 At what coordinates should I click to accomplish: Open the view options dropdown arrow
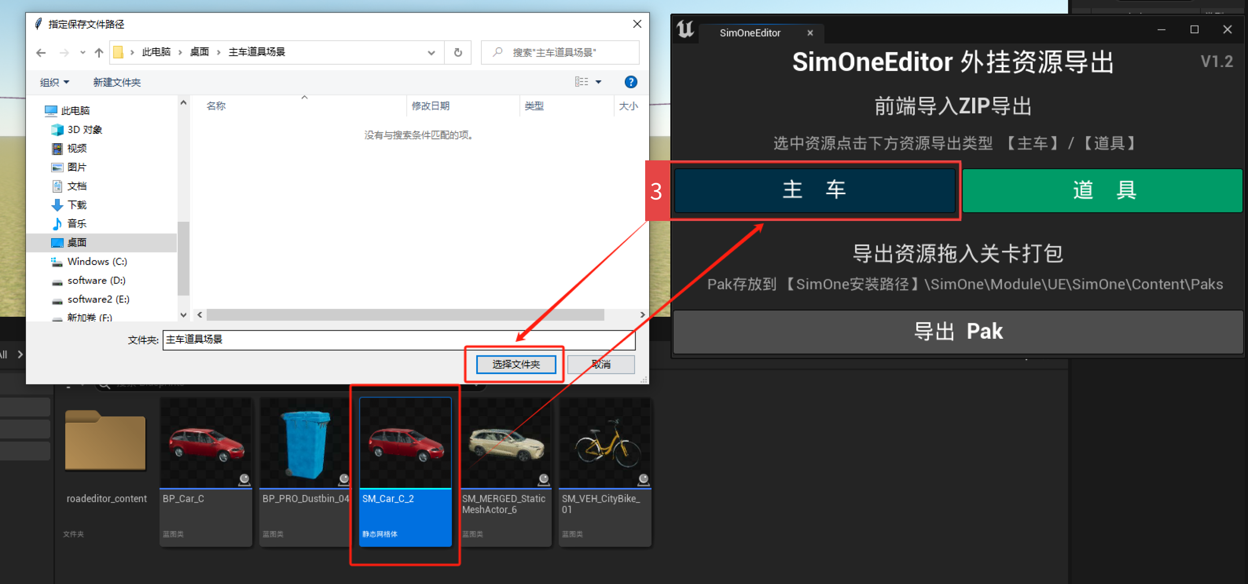598,82
